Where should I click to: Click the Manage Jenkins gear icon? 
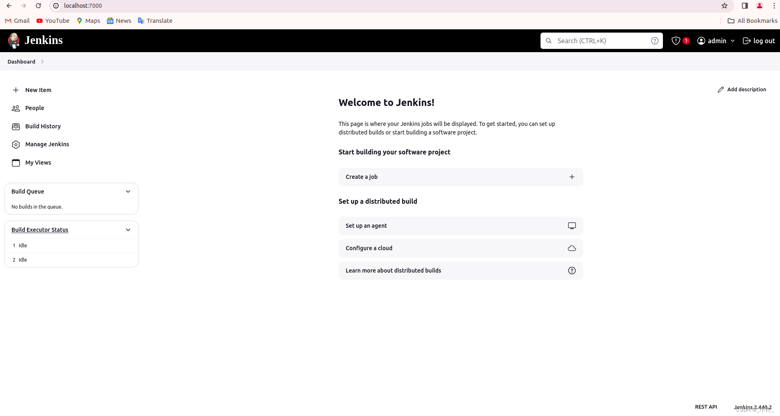pyautogui.click(x=16, y=145)
